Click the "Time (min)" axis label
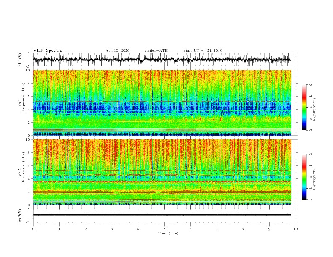This screenshot has height=257, width=333. coord(168,233)
